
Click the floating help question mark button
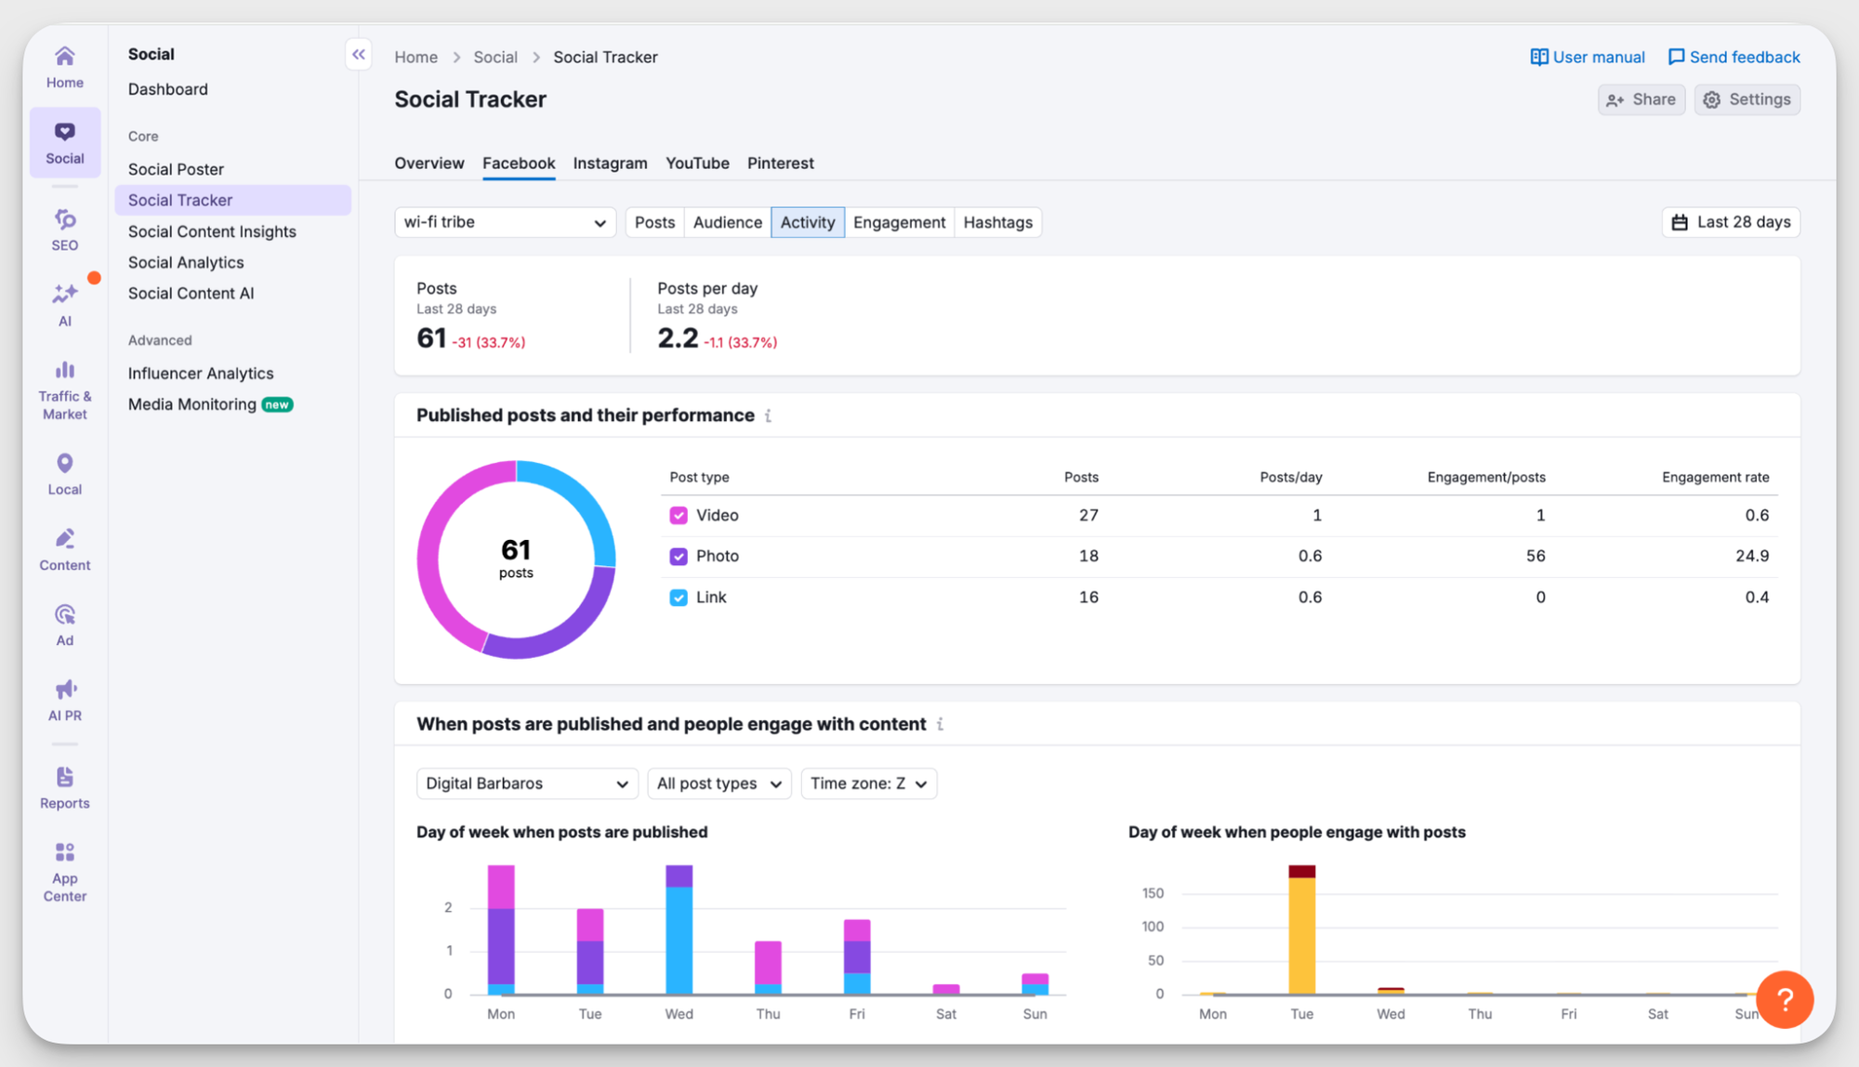[x=1784, y=999]
